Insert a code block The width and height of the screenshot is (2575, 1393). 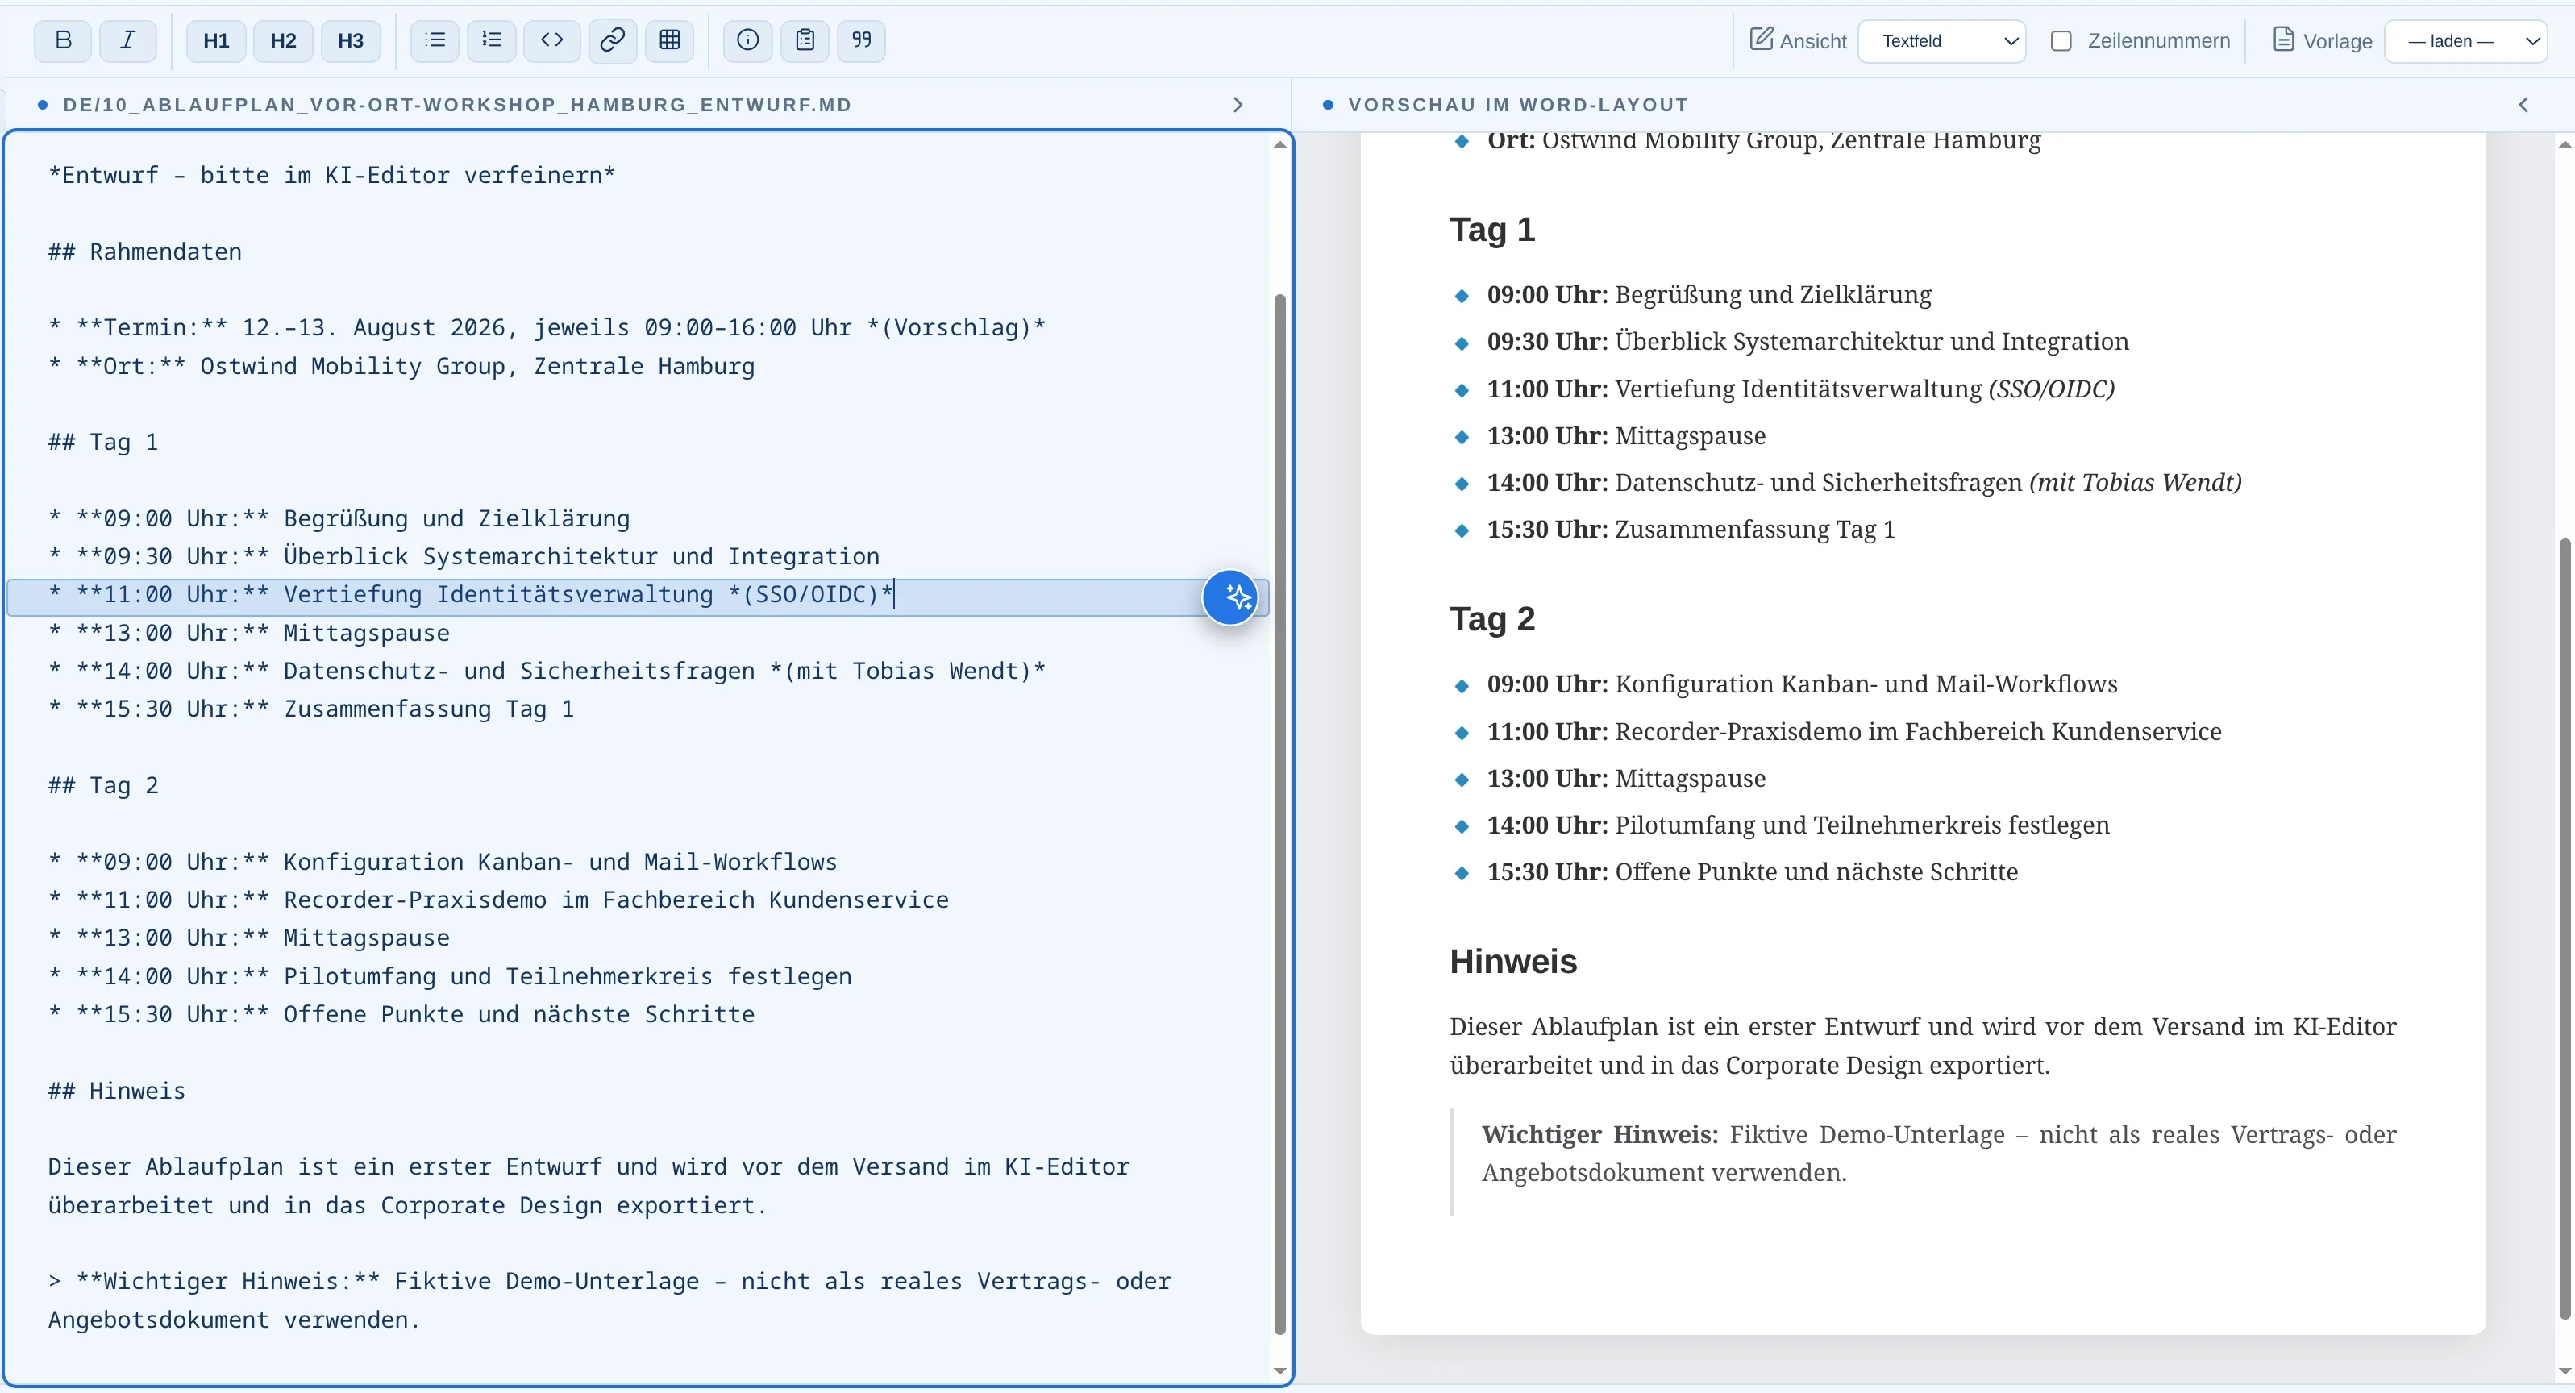point(551,40)
